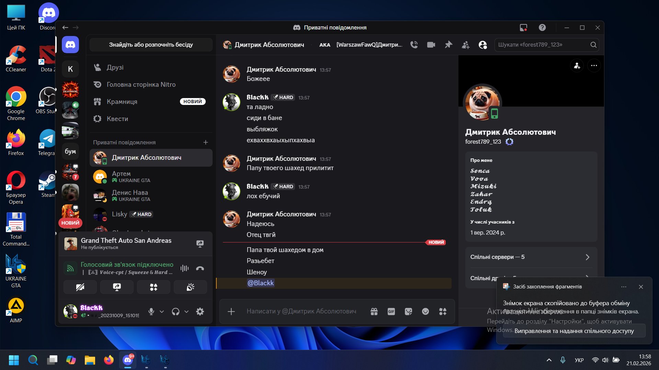Toggle noise suppression waveform icon
This screenshot has width=659, height=370.
click(x=184, y=268)
